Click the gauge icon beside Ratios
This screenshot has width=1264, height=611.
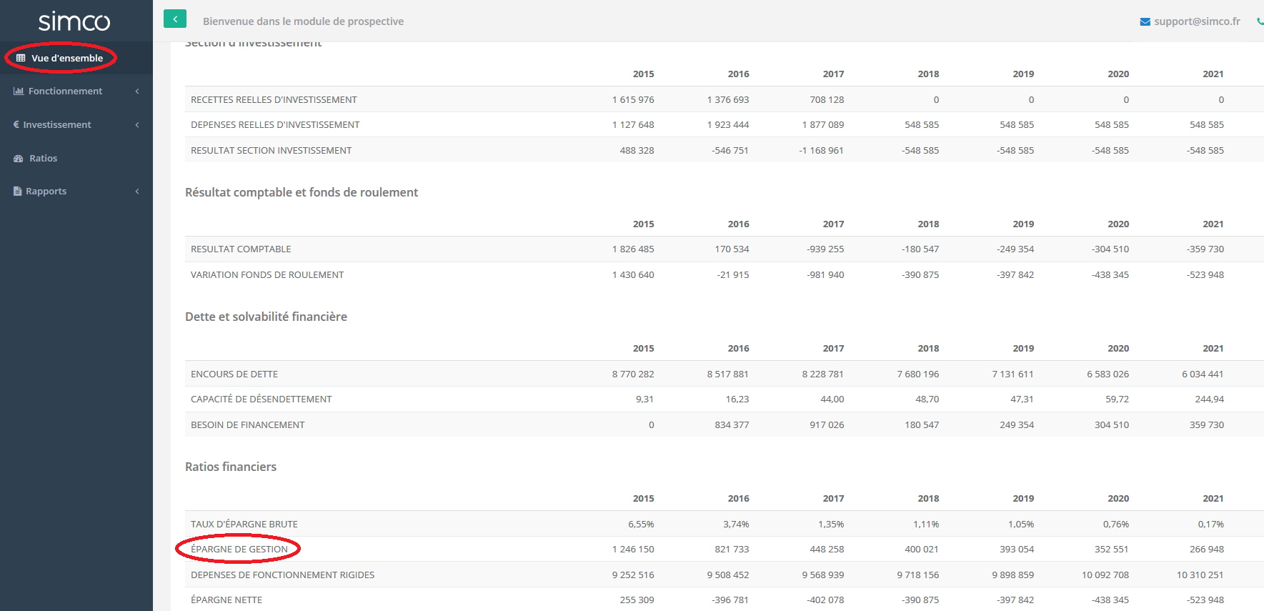tap(19, 158)
